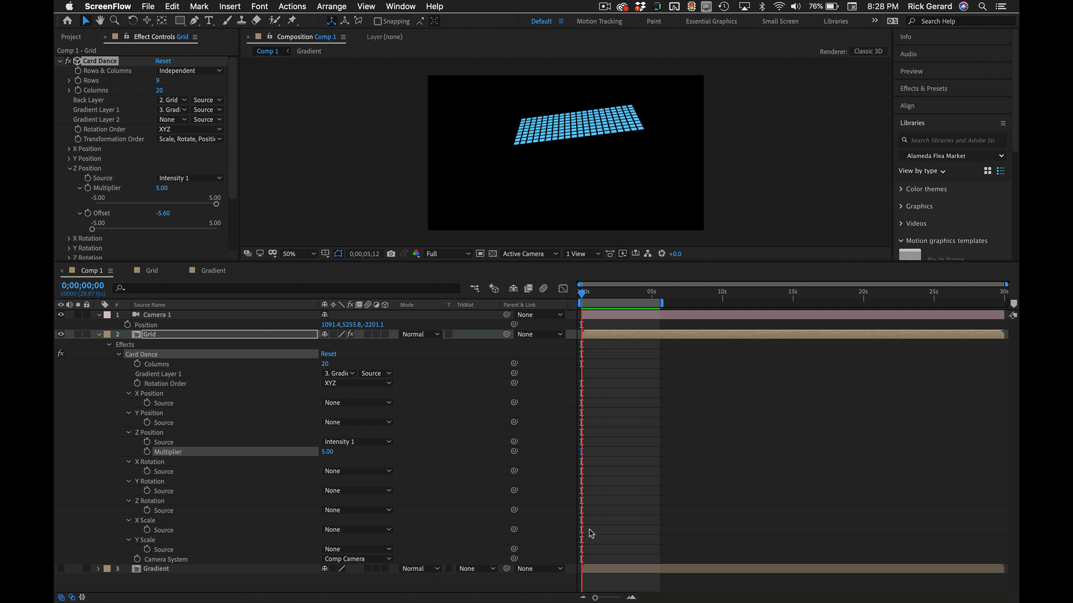Select the Rectangle shape tool

coord(180,21)
